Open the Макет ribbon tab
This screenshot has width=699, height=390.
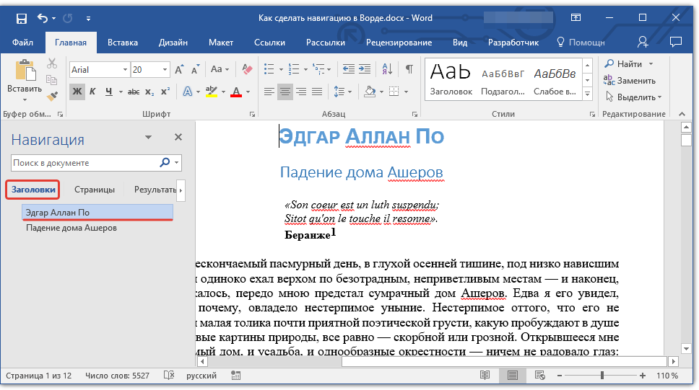[x=221, y=43]
